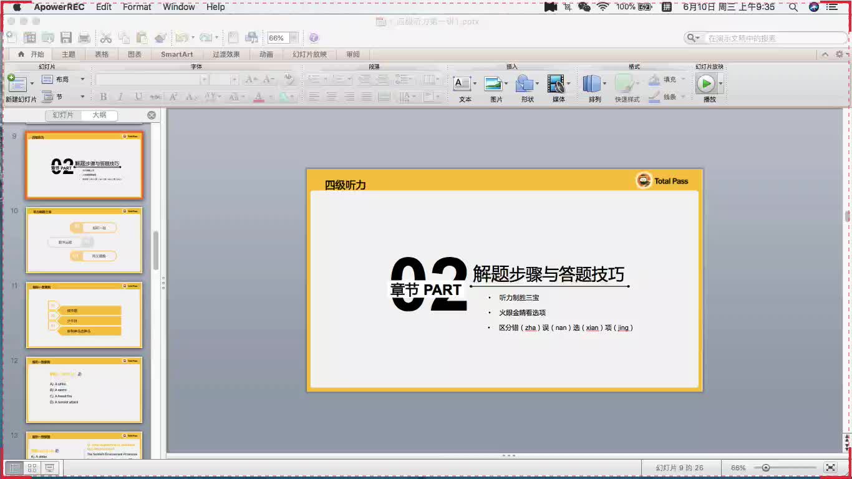
Task: Click the Clear Formatting eraser icon
Action: pyautogui.click(x=288, y=79)
